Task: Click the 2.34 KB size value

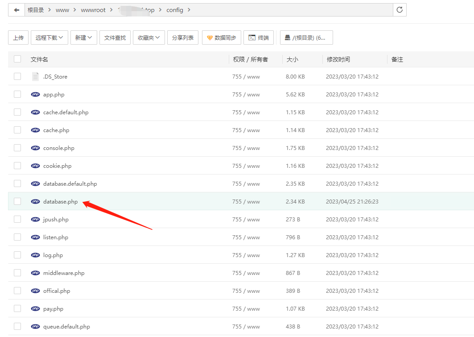Action: 295,201
